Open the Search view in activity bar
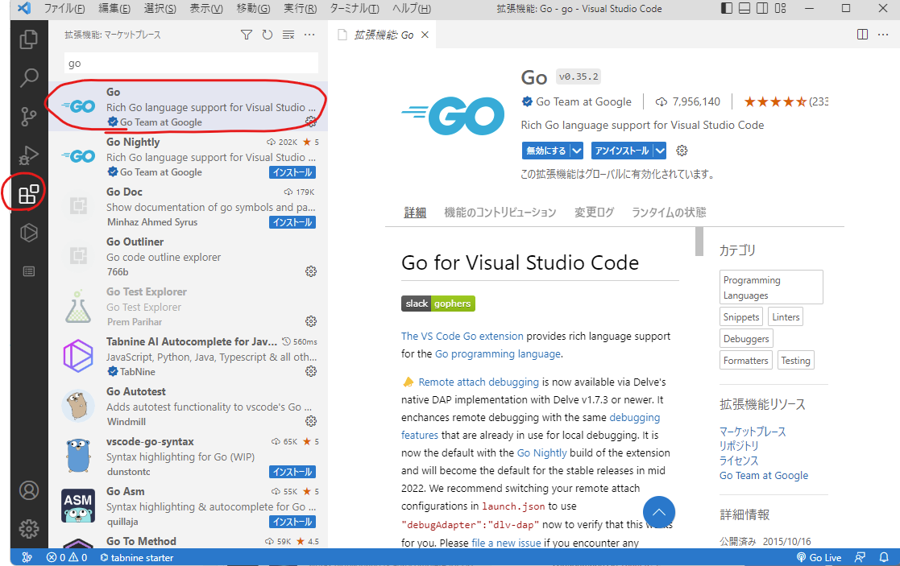This screenshot has width=900, height=566. click(x=29, y=77)
